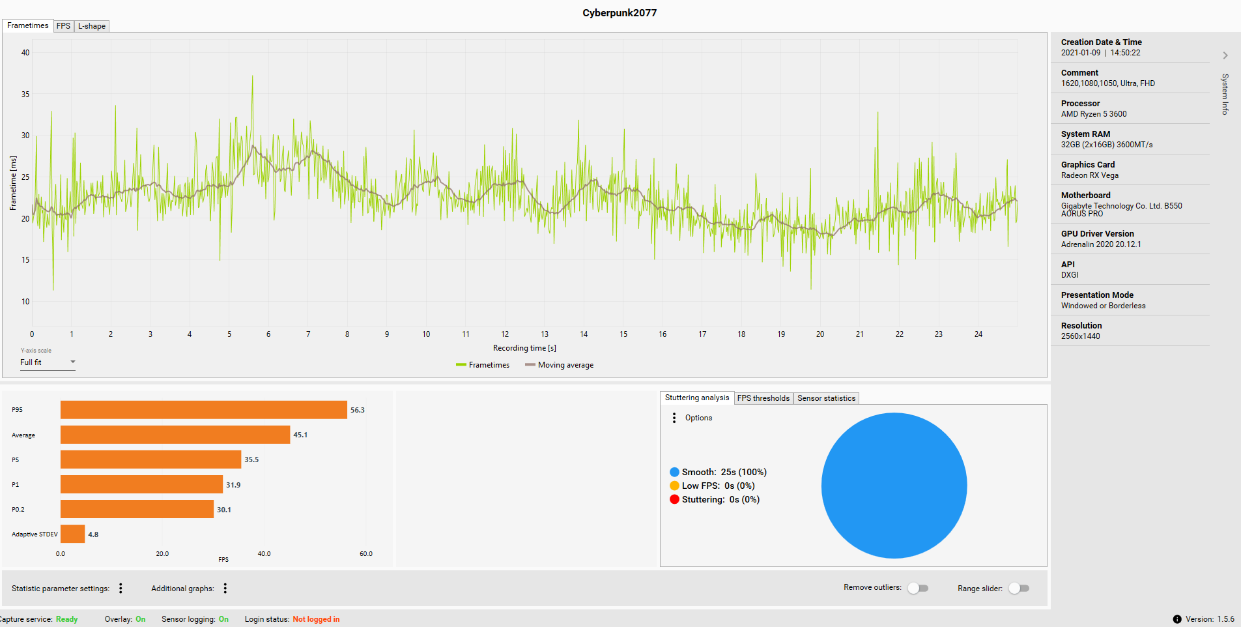Click the Comment field 1620,1080,1050, Ultra, FHD
Image resolution: width=1241 pixels, height=627 pixels.
tap(1107, 83)
